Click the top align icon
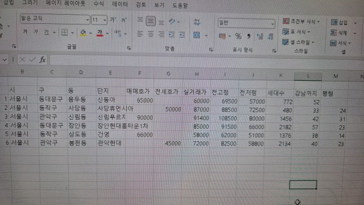 [140, 20]
